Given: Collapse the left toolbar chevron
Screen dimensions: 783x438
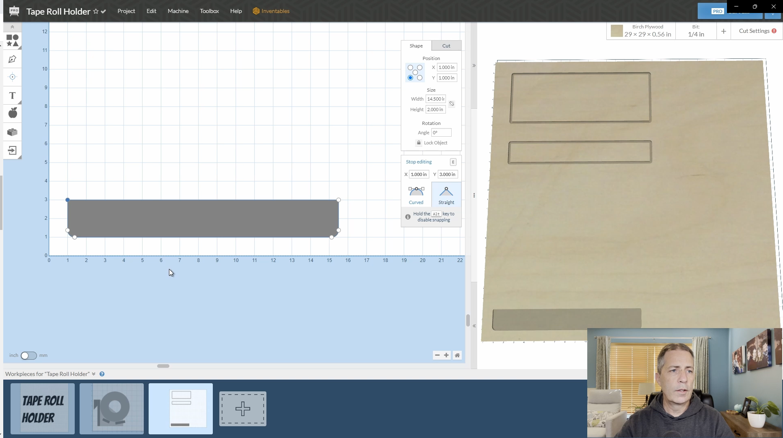Looking at the screenshot, I should click(12, 27).
